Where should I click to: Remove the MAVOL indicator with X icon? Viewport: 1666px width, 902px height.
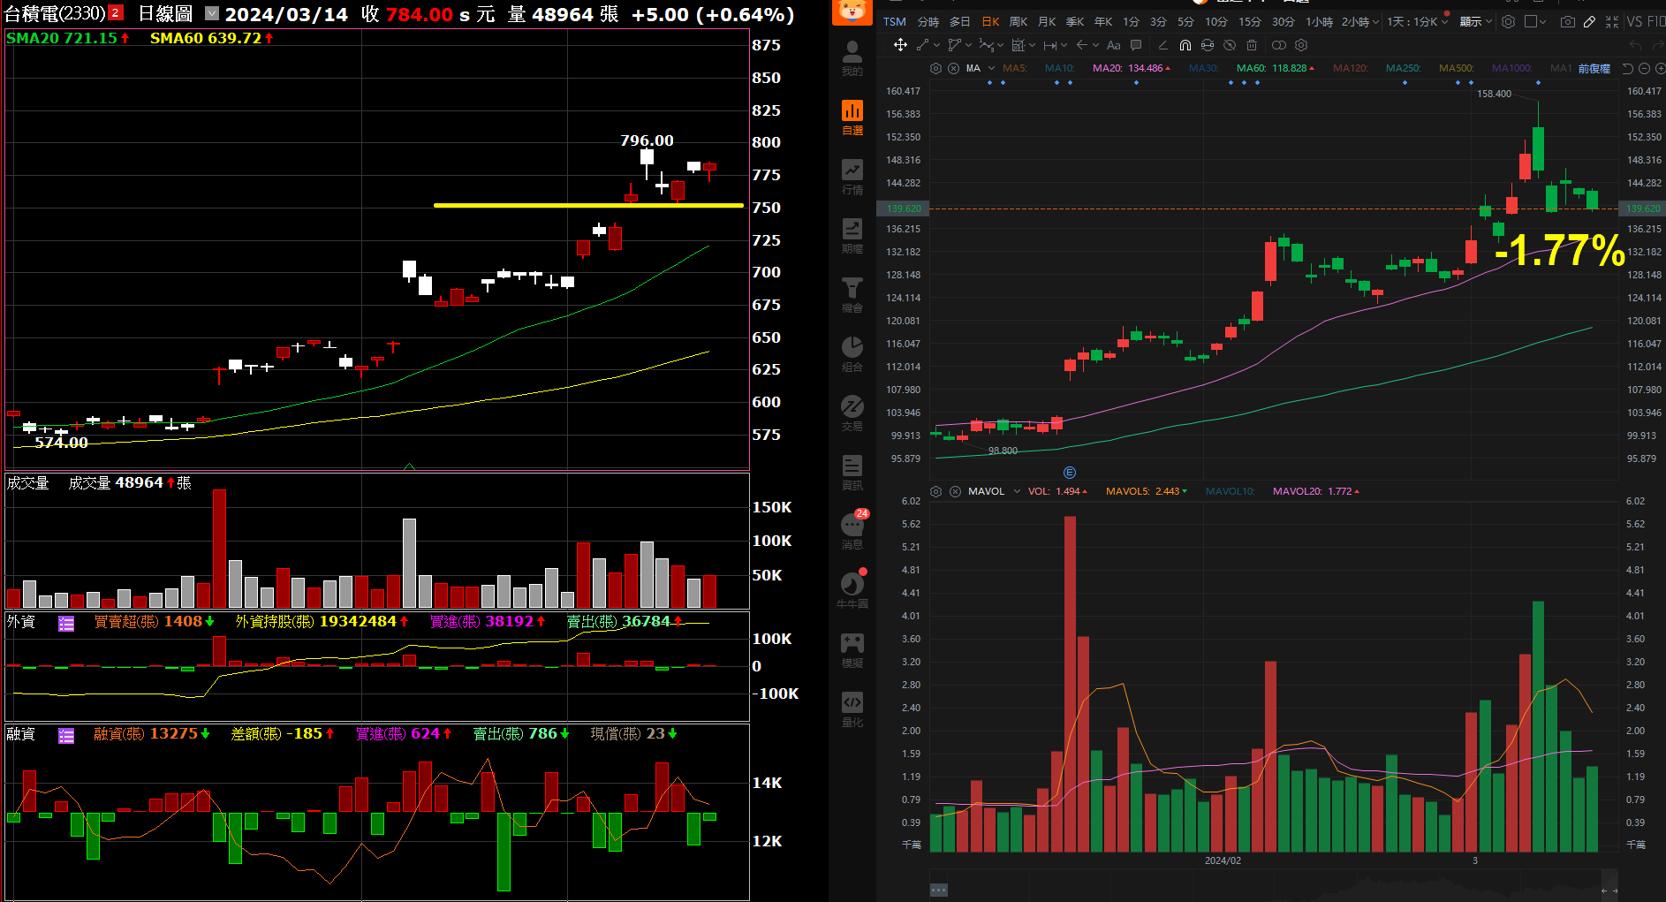pyautogui.click(x=955, y=491)
